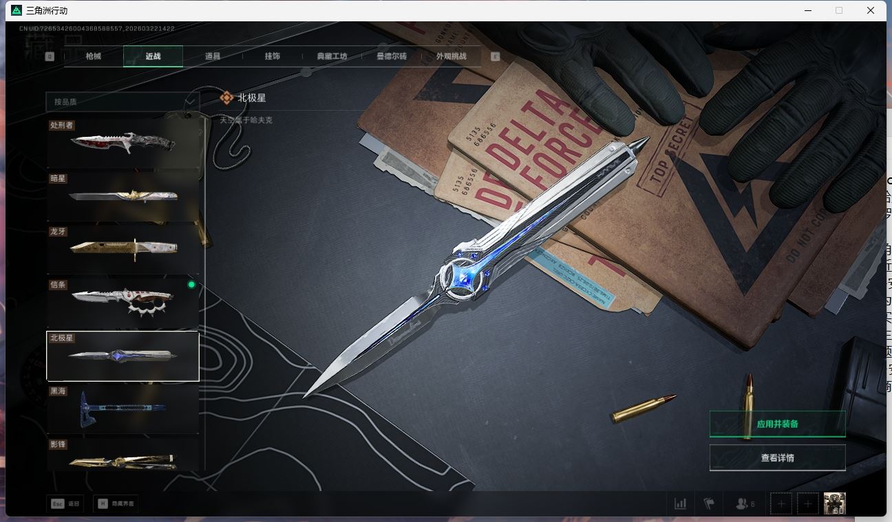Click the Esc 返回 button
The image size is (892, 522).
(x=65, y=503)
